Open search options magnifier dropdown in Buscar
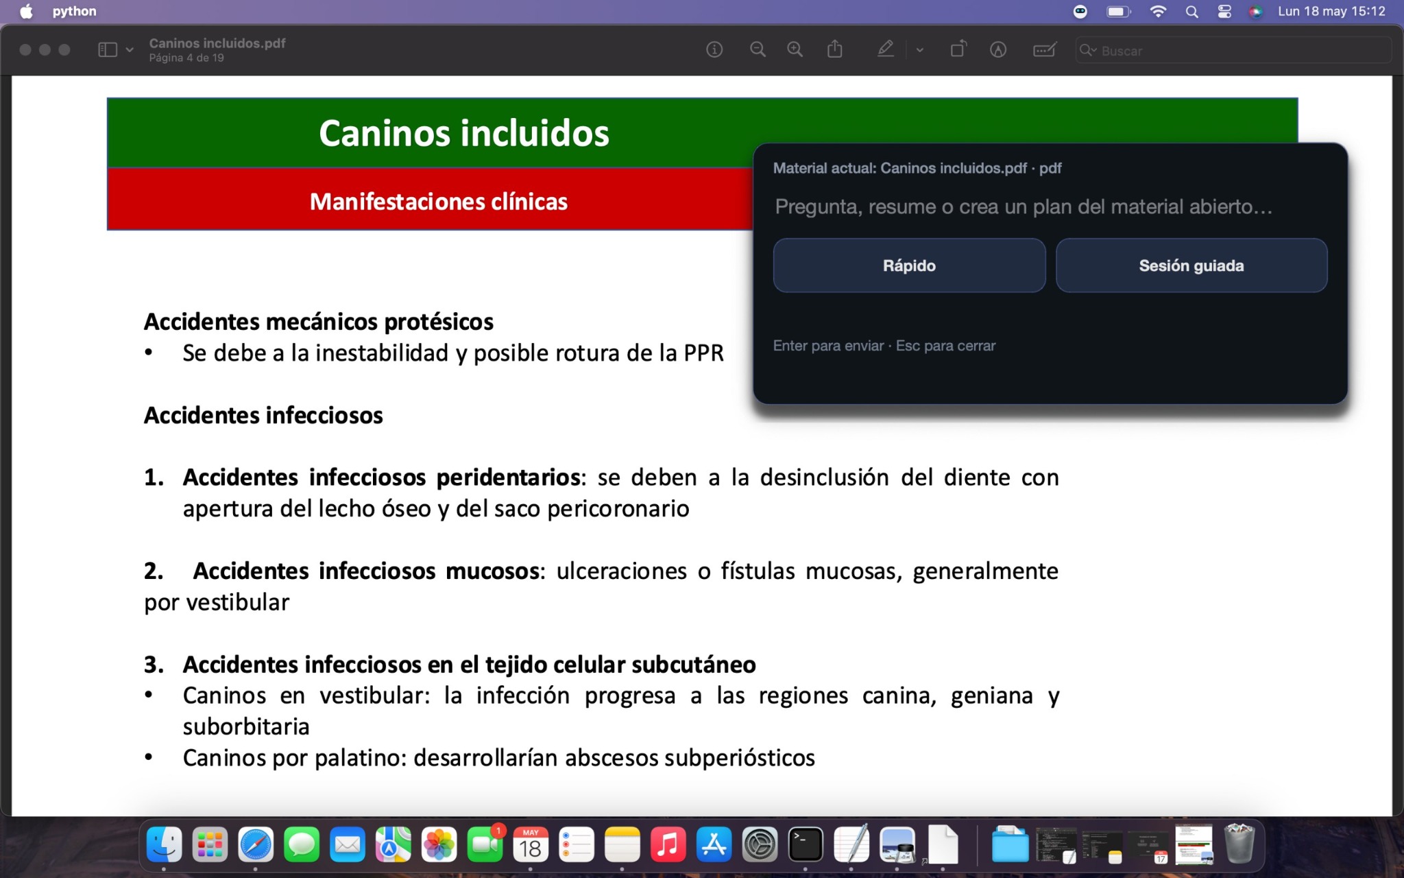 coord(1088,50)
